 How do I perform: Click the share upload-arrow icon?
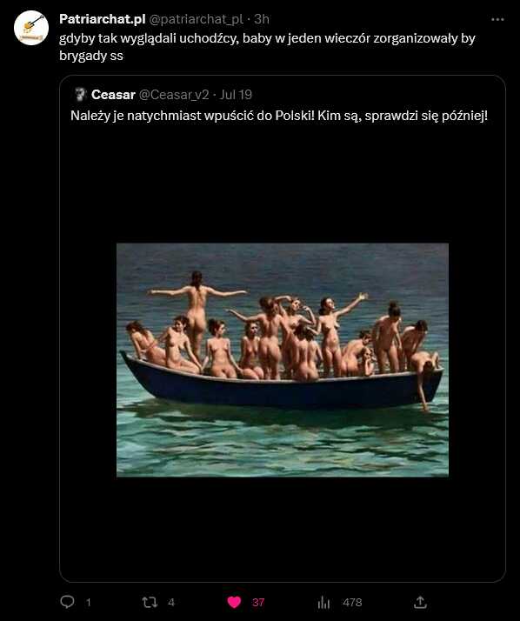tap(420, 602)
